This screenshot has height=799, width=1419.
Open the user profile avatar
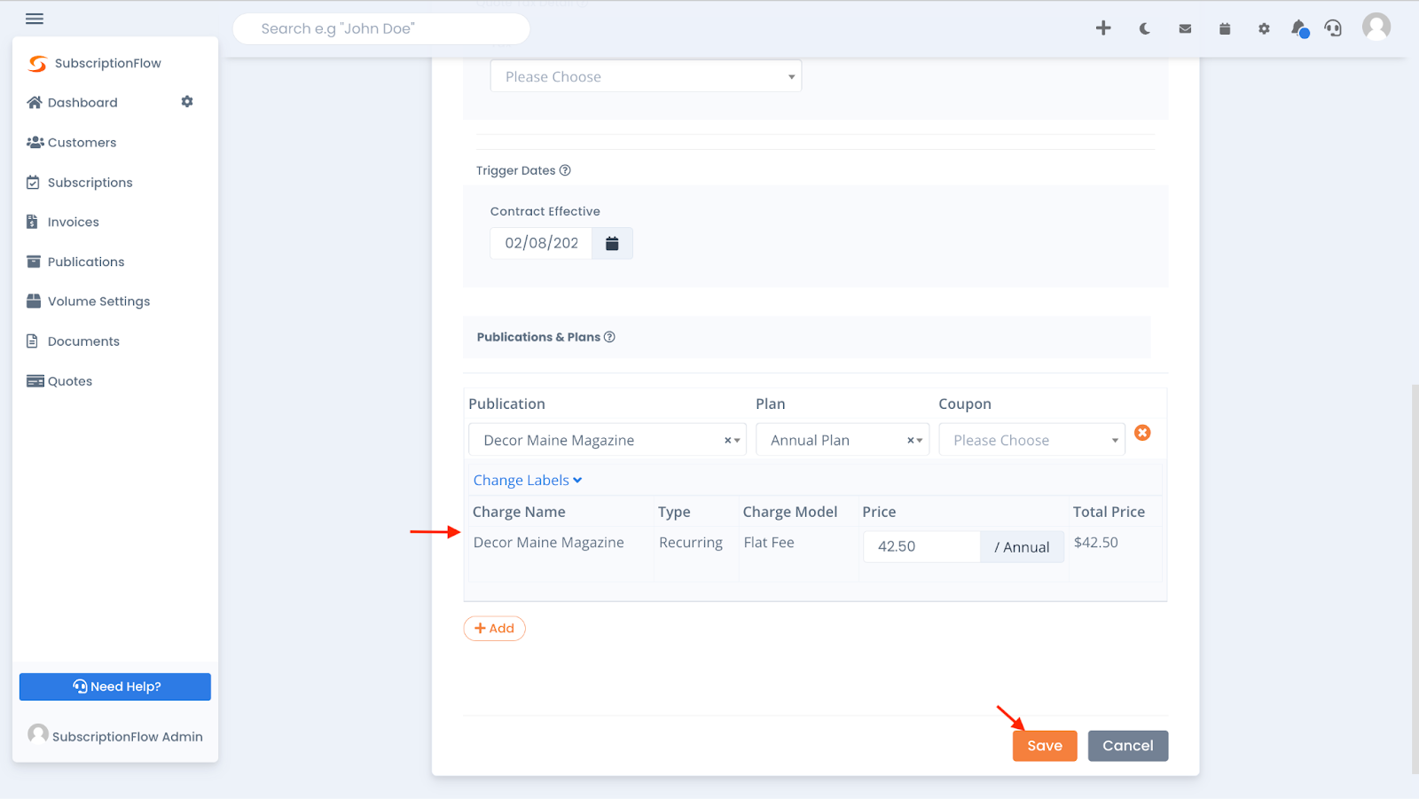point(1376,27)
